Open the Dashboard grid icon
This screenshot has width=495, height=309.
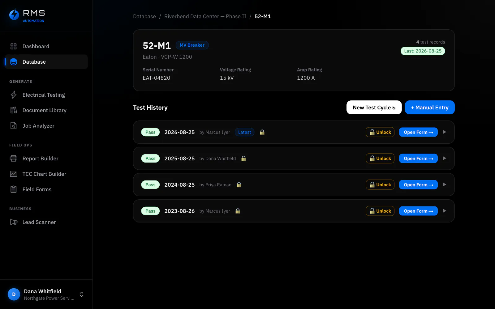[x=14, y=46]
